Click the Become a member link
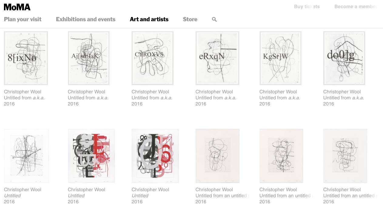The width and height of the screenshot is (383, 210). pyautogui.click(x=355, y=7)
